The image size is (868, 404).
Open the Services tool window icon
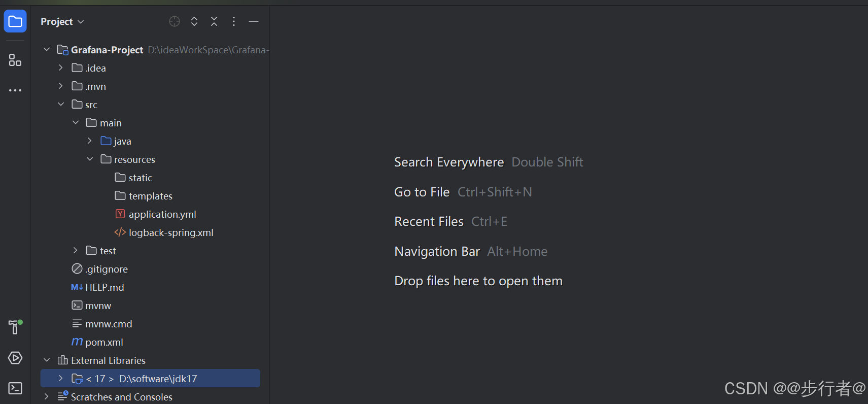point(15,358)
